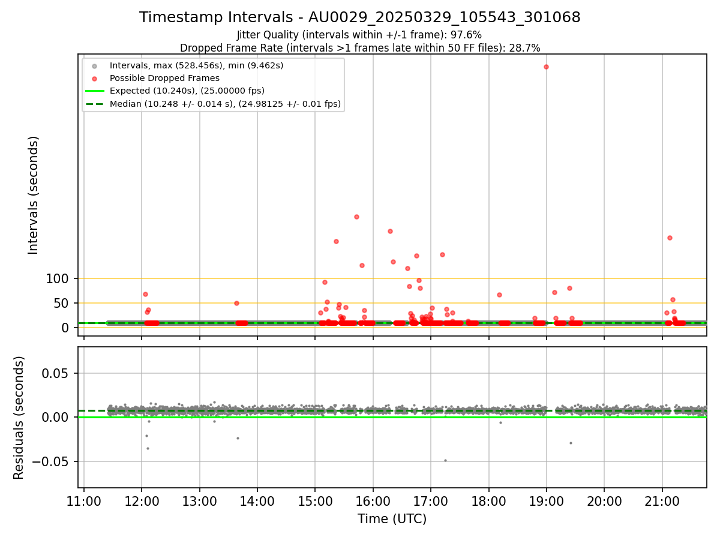
Task: Click the 'Jitter Quality' subtitle showing 97.6%
Action: (x=359, y=35)
